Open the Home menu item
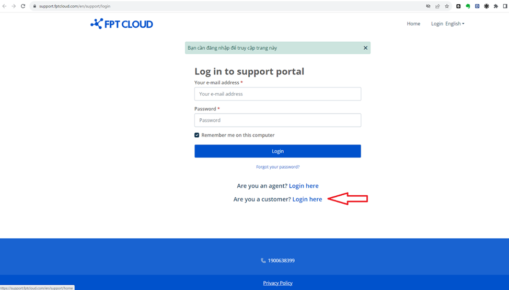Screen dimensions: 509x290 point(413,24)
